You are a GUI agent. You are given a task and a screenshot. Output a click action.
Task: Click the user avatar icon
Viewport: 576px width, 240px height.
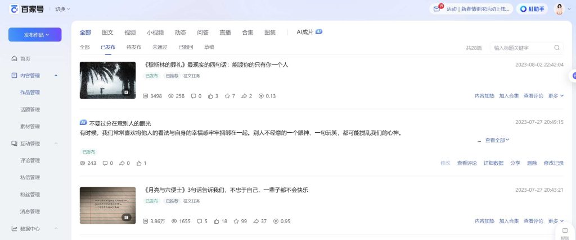coord(559,9)
